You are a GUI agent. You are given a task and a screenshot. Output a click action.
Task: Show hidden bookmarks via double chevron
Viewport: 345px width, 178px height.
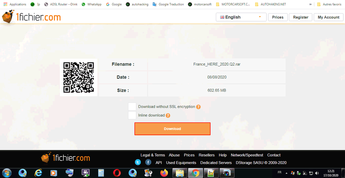(x=310, y=4)
